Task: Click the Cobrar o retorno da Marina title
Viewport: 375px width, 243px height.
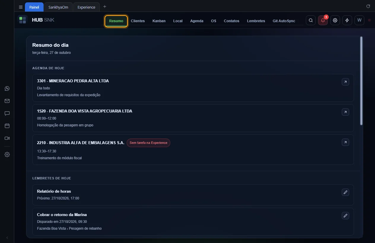Action: coord(62,215)
